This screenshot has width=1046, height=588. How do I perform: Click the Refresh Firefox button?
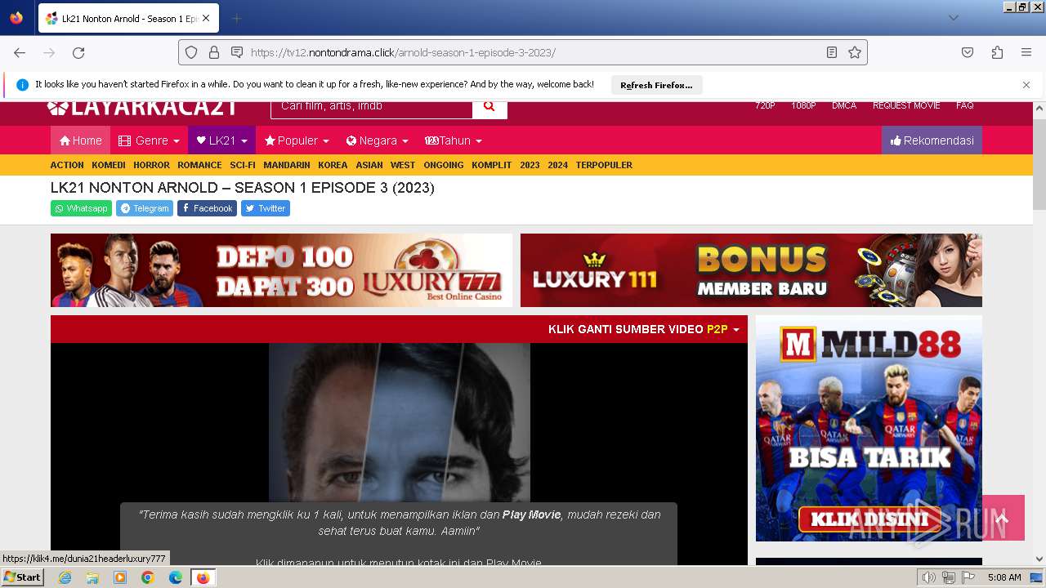[x=656, y=85]
